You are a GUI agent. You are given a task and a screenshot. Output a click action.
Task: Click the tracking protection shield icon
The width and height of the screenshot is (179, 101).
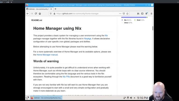click(51, 13)
